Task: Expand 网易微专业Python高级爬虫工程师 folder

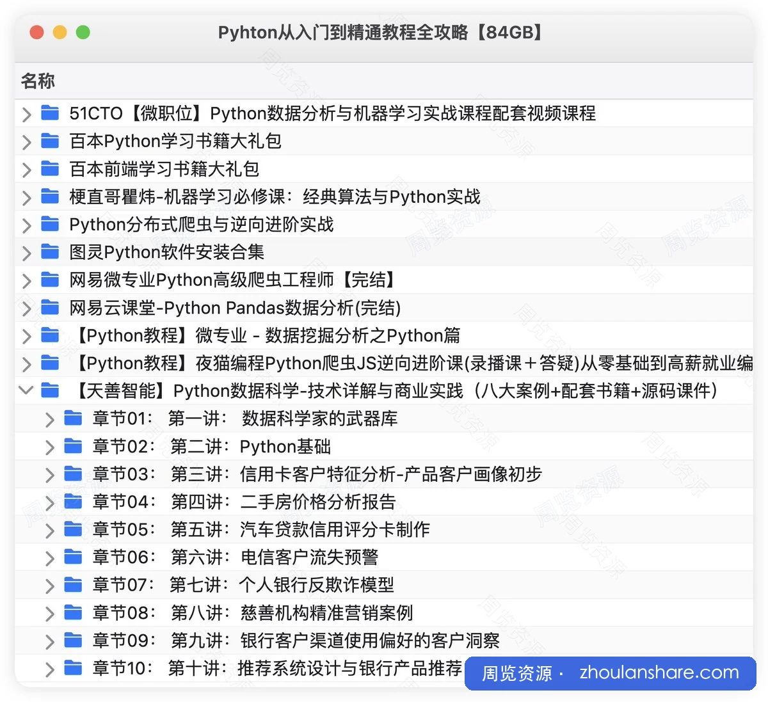Action: tap(26, 281)
